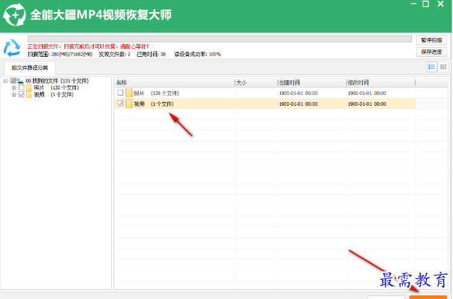
Task: Sort by the 大小 column header
Action: (x=257, y=83)
